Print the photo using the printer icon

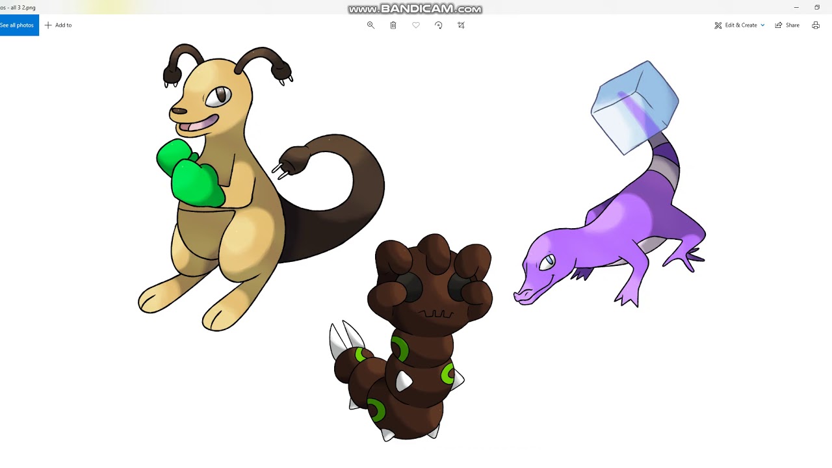tap(816, 25)
